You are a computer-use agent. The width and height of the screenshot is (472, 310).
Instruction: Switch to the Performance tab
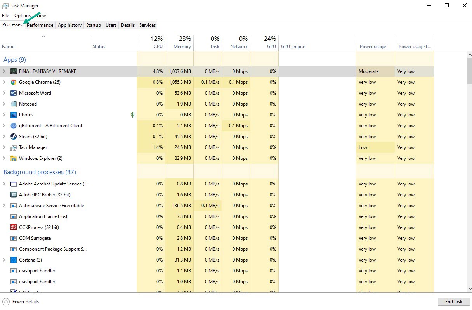pyautogui.click(x=40, y=25)
